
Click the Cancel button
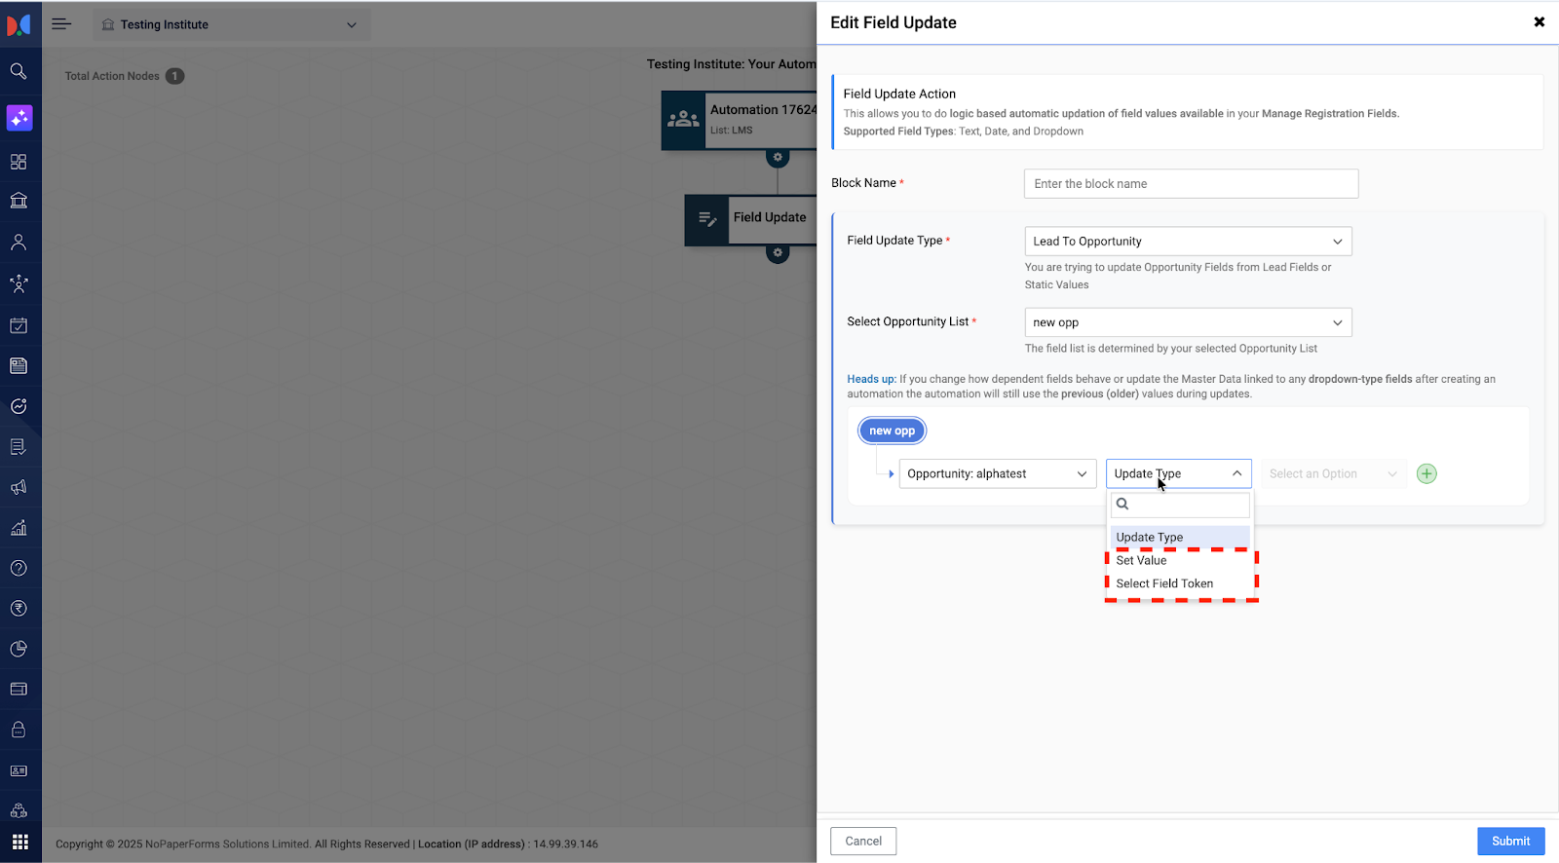862,842
